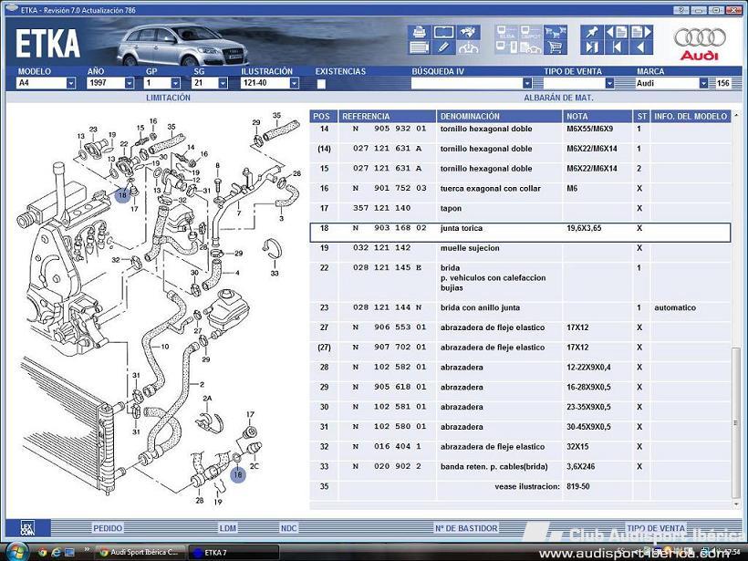The width and height of the screenshot is (748, 561).
Task: Click the POS column header
Action: (x=324, y=117)
